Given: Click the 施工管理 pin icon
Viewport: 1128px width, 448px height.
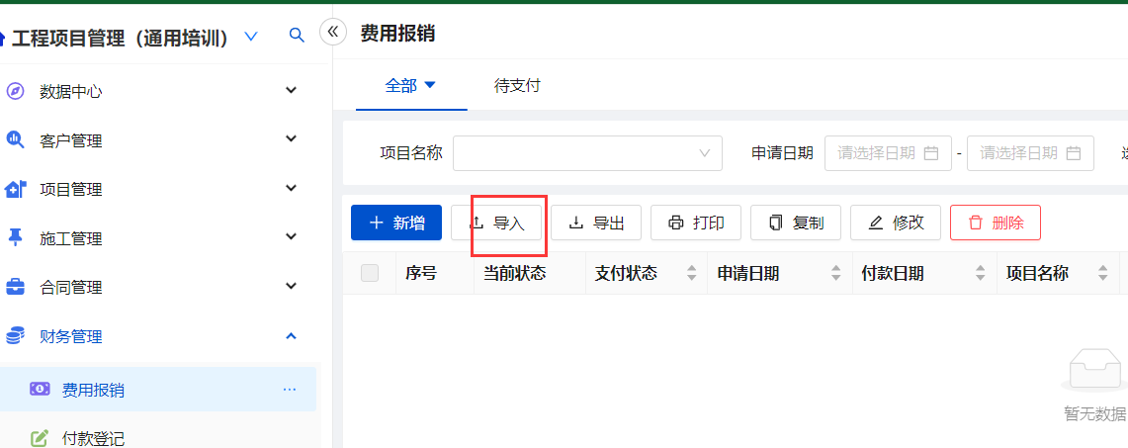Looking at the screenshot, I should pos(15,238).
